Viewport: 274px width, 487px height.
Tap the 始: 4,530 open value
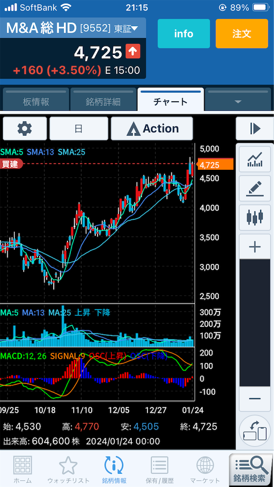(x=22, y=427)
